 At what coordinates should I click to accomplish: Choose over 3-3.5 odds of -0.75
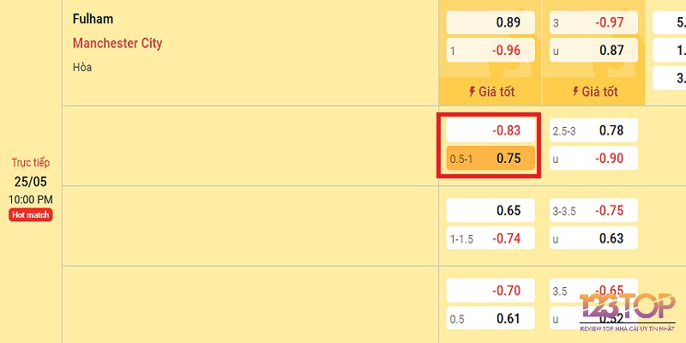593,210
